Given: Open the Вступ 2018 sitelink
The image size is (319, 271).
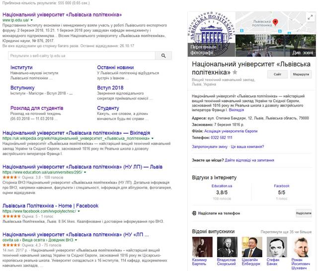Looking at the screenshot, I should click(x=110, y=88).
